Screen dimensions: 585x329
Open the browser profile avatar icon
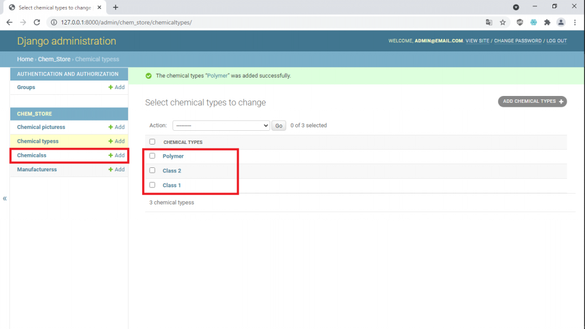(561, 22)
